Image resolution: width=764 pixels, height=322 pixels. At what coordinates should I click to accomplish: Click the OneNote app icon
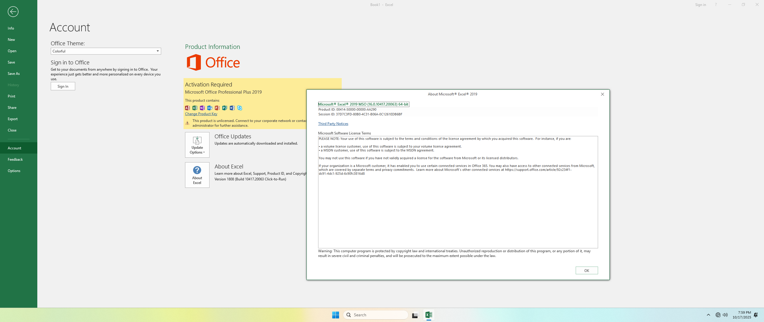tap(202, 108)
